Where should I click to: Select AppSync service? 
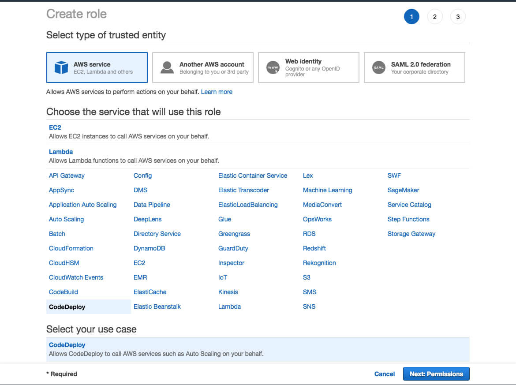(x=62, y=190)
